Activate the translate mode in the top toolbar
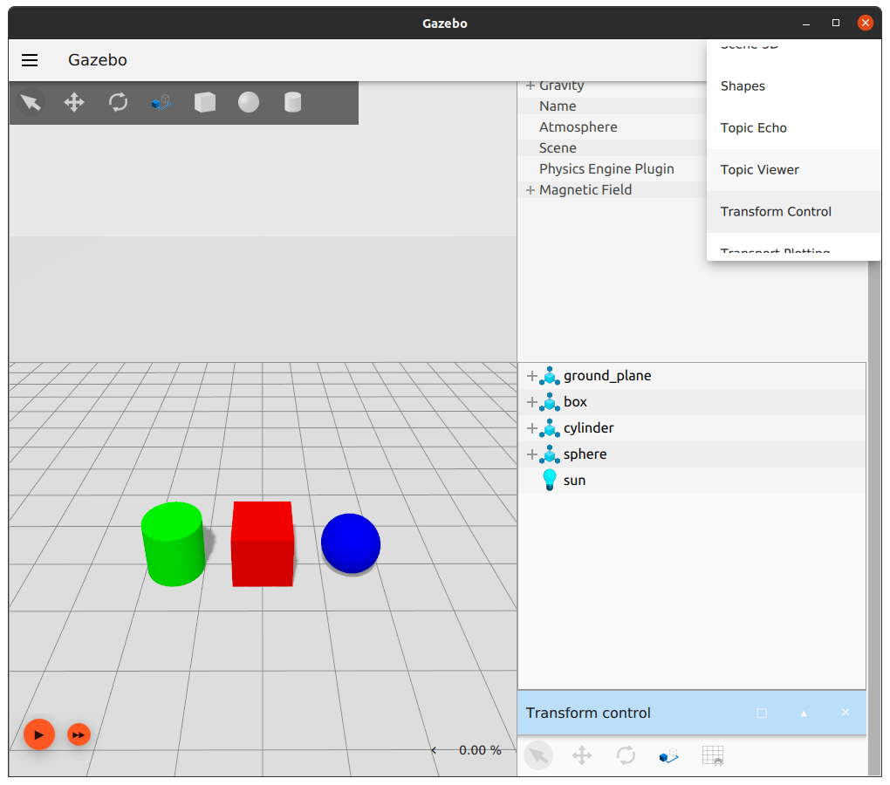The width and height of the screenshot is (890, 785). (x=74, y=103)
